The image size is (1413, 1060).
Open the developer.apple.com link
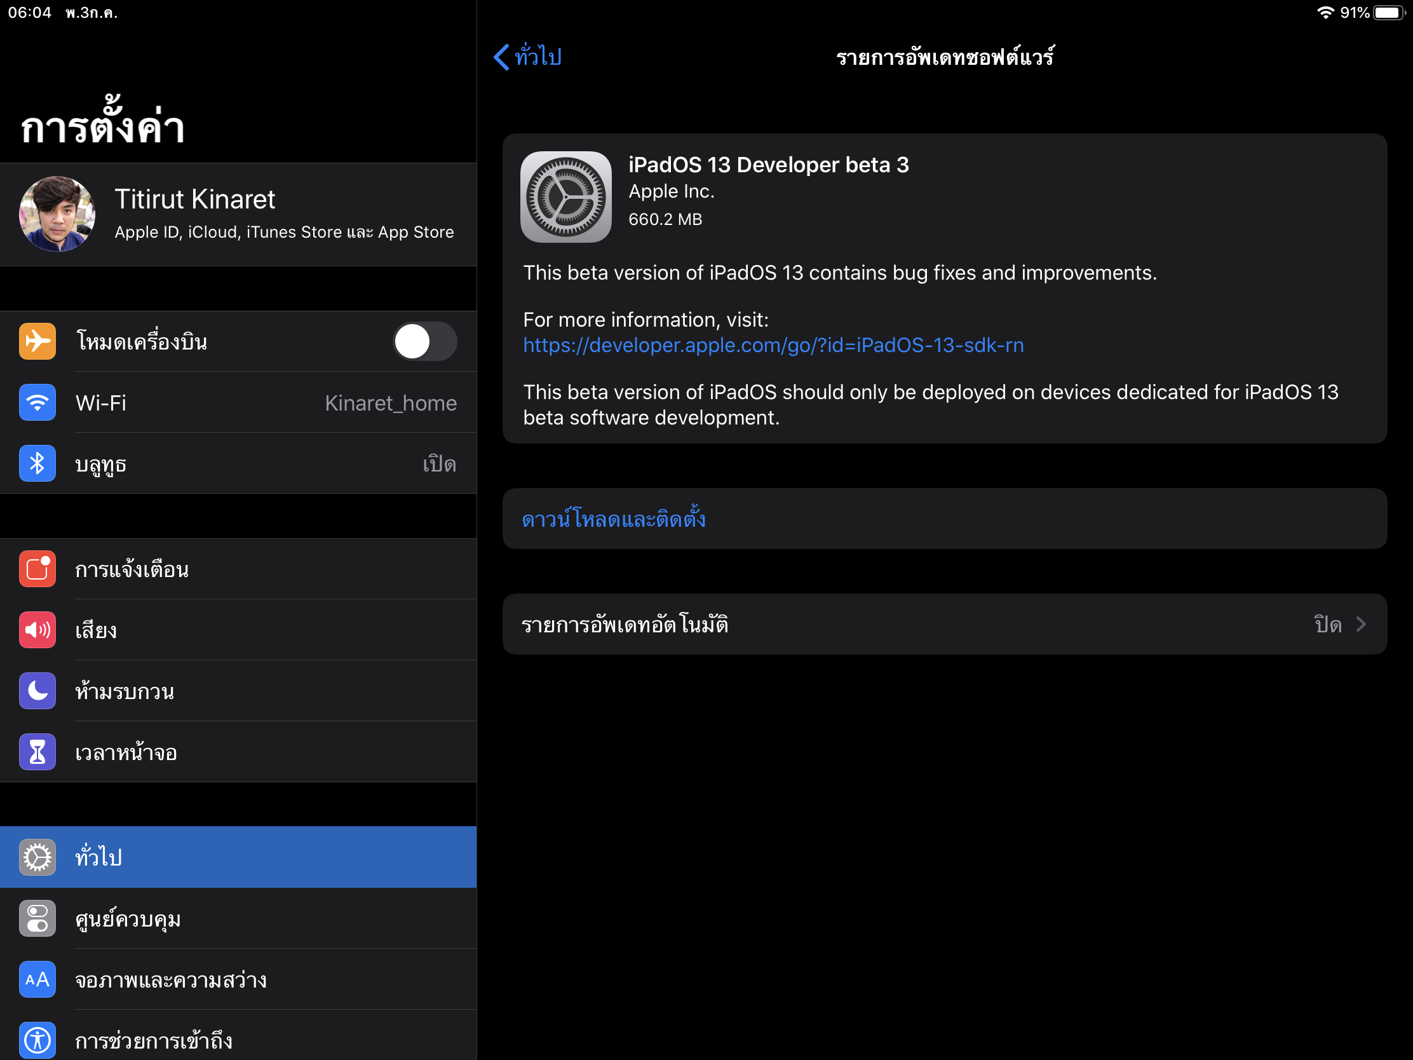[773, 345]
